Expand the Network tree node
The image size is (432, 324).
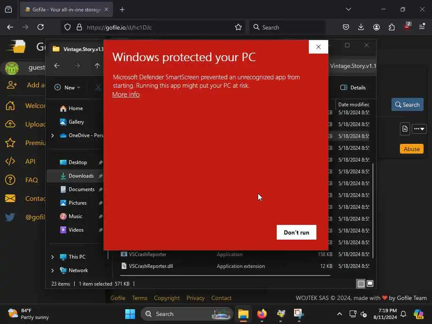click(x=52, y=270)
